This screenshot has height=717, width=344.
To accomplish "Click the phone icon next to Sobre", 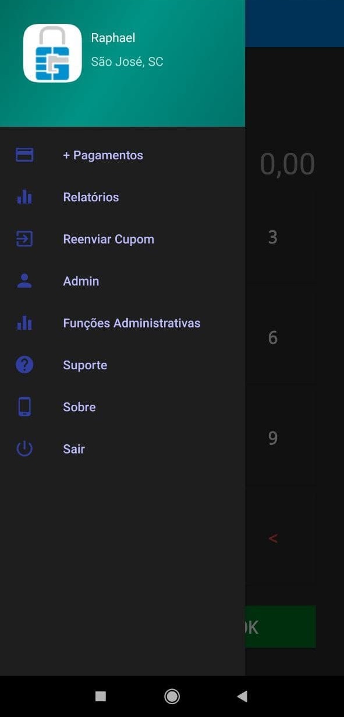I will coord(24,406).
